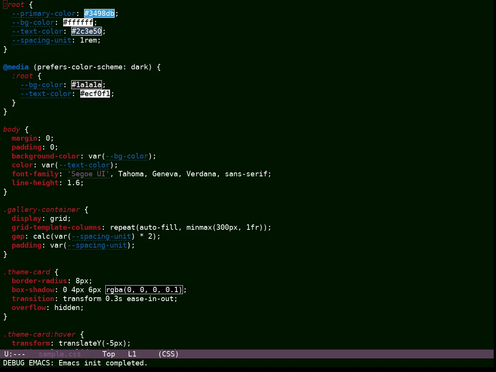Click the :root selector inside the @media block
Viewport: 496px width, 372px height.
[22, 76]
